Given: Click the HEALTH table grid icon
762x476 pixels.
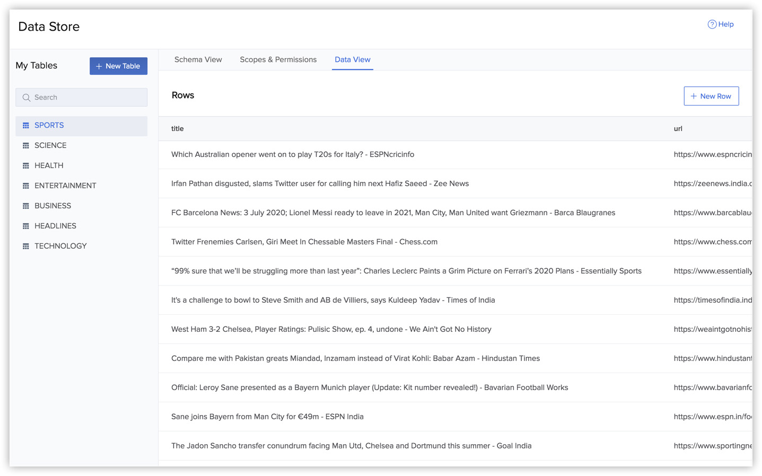Looking at the screenshot, I should click(25, 166).
